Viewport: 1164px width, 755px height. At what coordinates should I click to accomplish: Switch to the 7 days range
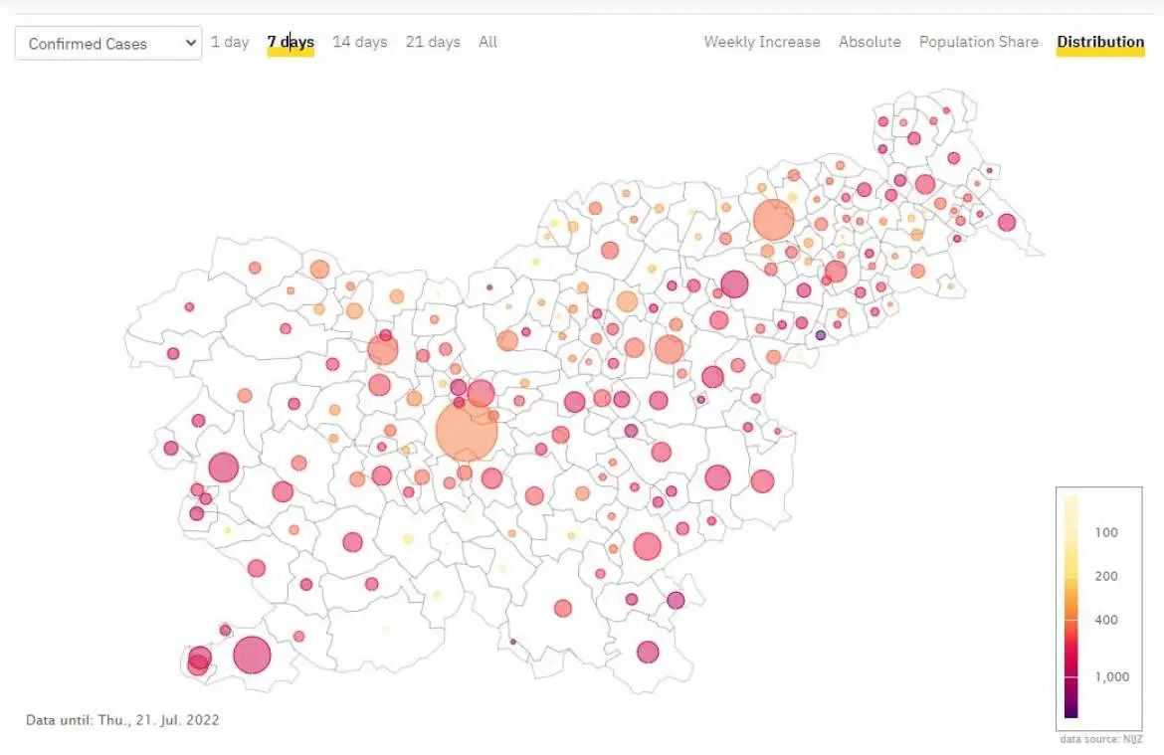pos(291,42)
